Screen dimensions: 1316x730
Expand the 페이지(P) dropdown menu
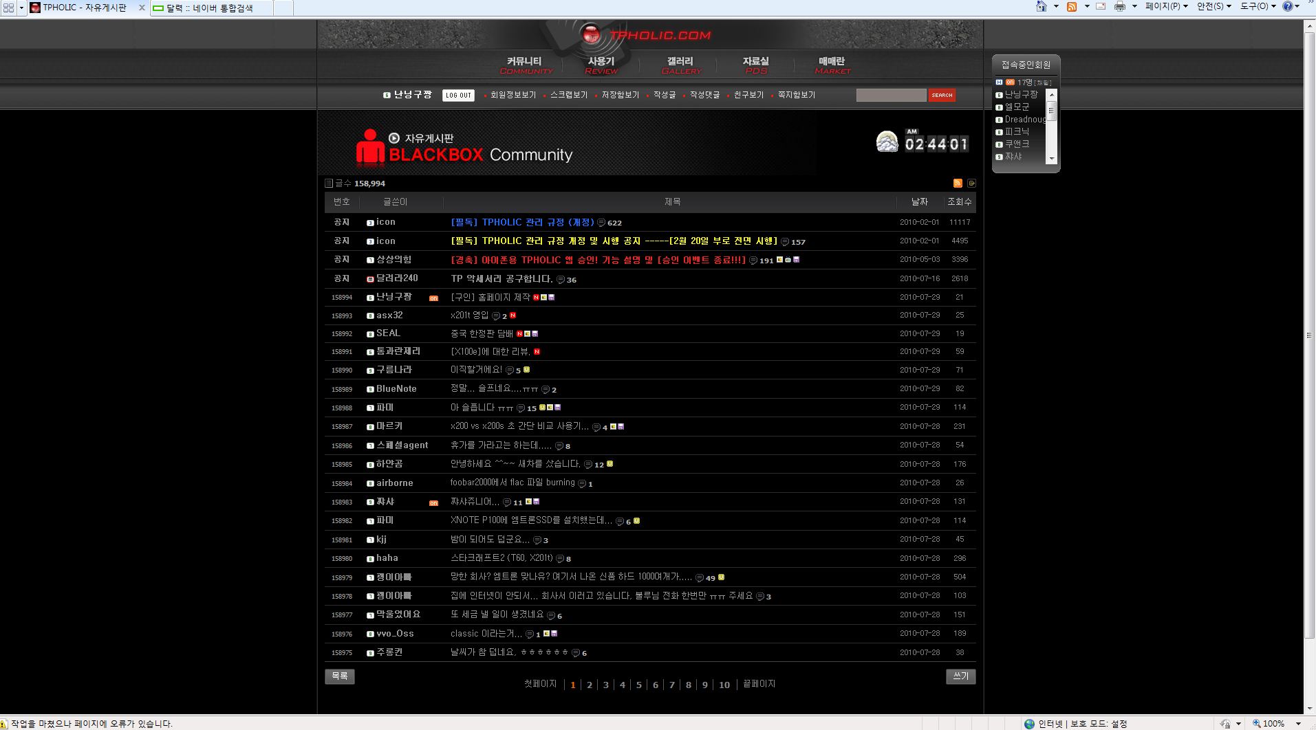pos(1166,7)
